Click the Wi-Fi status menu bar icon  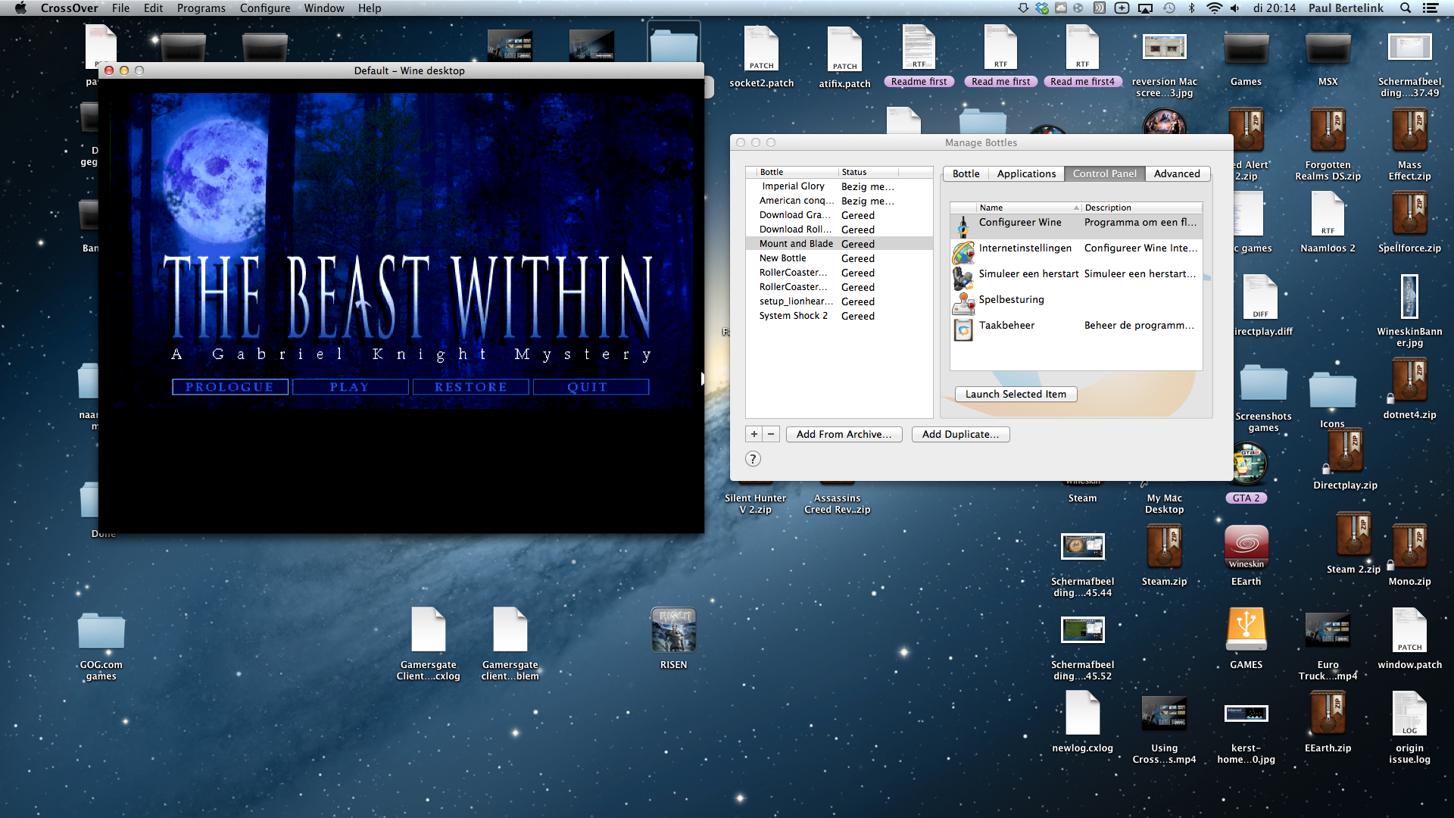pyautogui.click(x=1214, y=8)
